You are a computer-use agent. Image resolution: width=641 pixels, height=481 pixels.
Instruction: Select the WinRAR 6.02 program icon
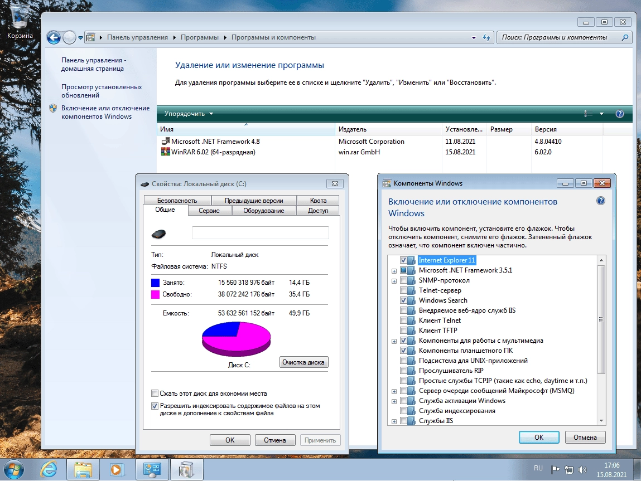[165, 152]
